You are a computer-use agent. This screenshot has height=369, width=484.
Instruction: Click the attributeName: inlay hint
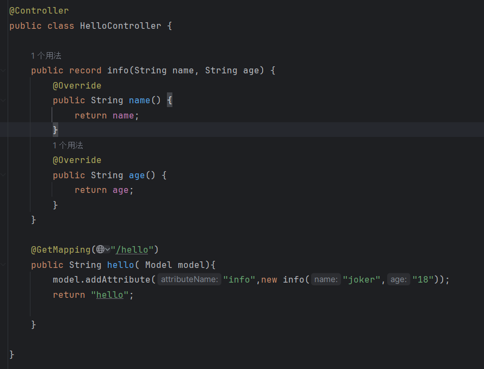189,279
